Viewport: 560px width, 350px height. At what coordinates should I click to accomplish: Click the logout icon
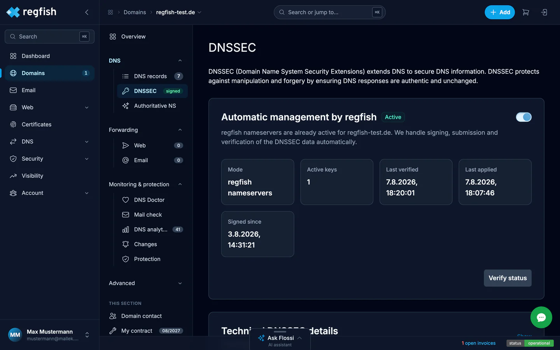point(544,12)
